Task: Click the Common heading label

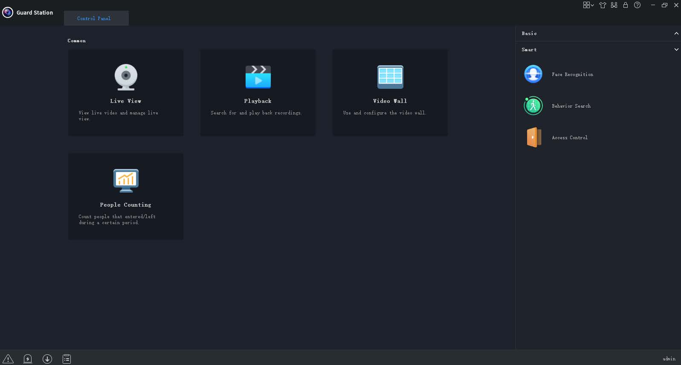Action: pos(76,41)
